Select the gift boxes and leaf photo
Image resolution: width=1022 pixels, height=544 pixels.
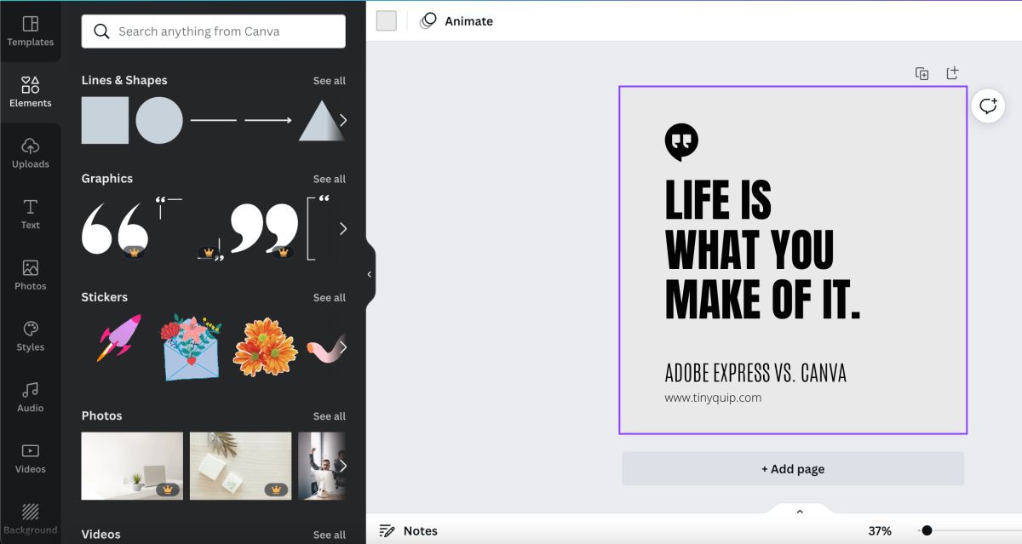(240, 466)
